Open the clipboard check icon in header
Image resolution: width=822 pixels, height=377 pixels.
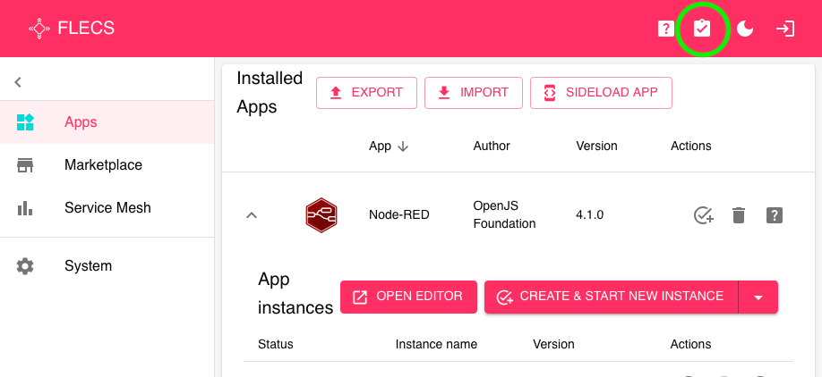[702, 29]
